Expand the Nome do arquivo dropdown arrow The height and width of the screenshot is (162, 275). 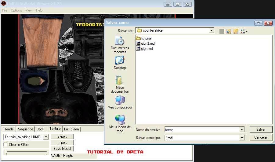point(242,129)
